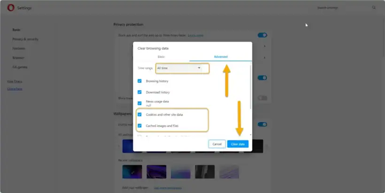The image size is (385, 193).
Task: Uncheck Download history checkbox
Action: click(x=139, y=93)
